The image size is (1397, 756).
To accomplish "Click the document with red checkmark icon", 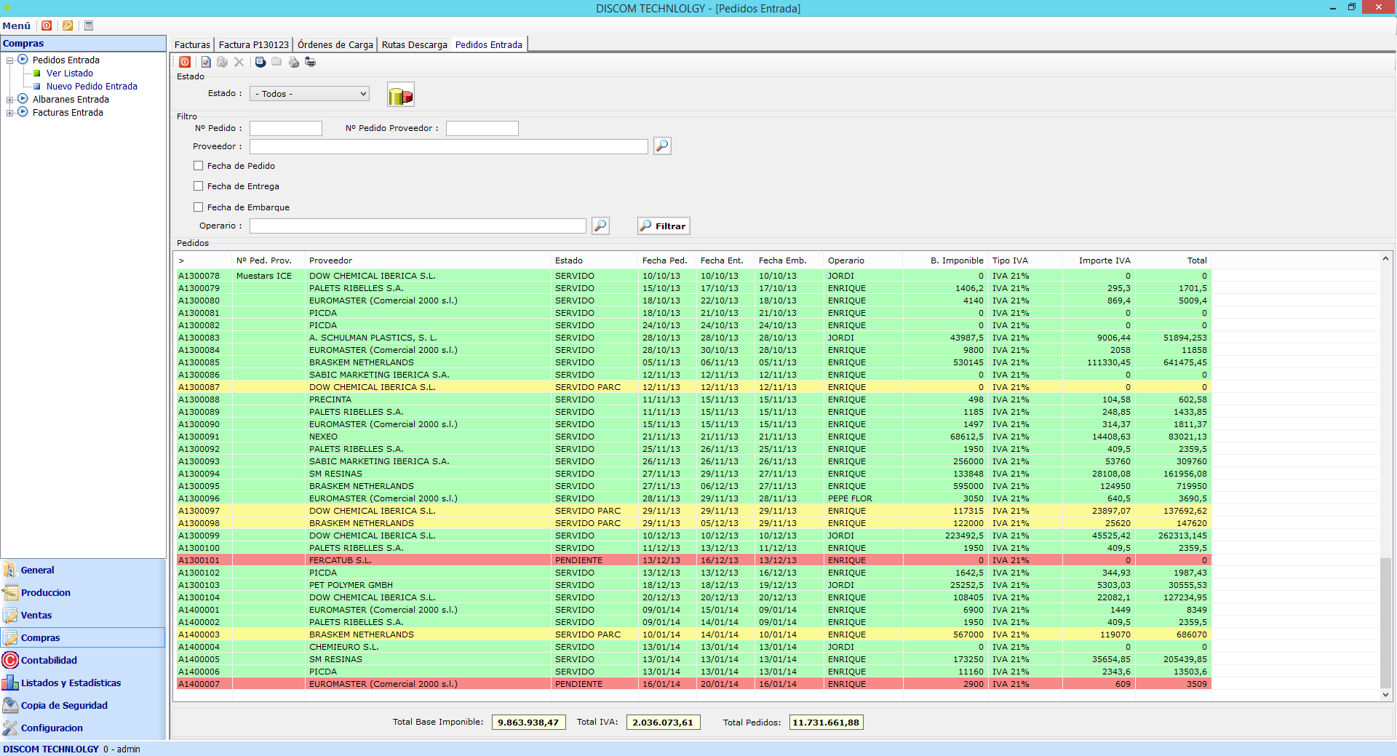I will (206, 62).
